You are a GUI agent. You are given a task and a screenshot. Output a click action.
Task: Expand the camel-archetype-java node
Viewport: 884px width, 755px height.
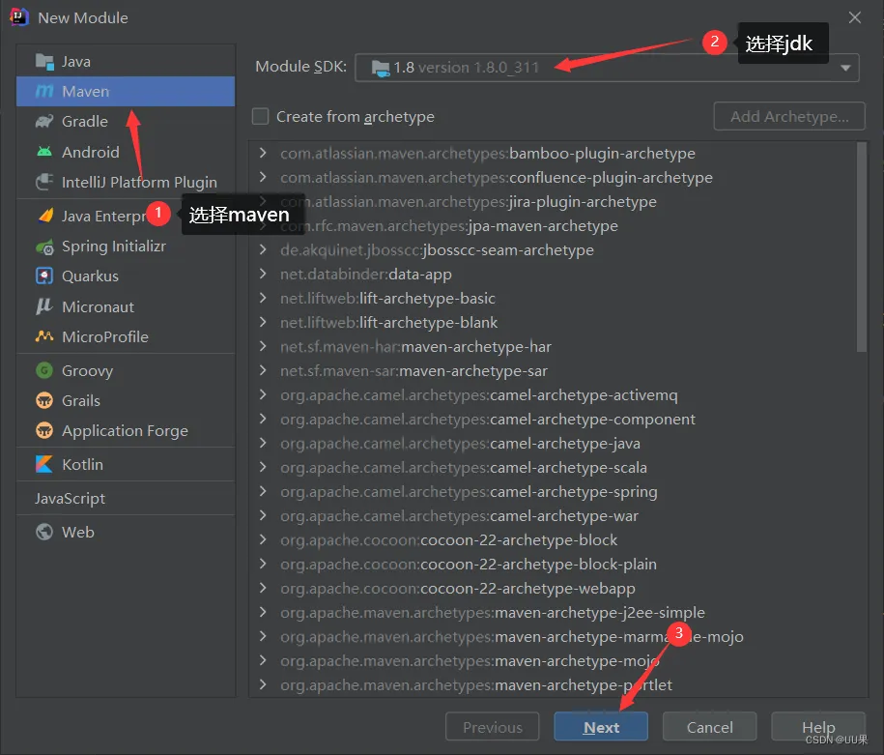263,443
